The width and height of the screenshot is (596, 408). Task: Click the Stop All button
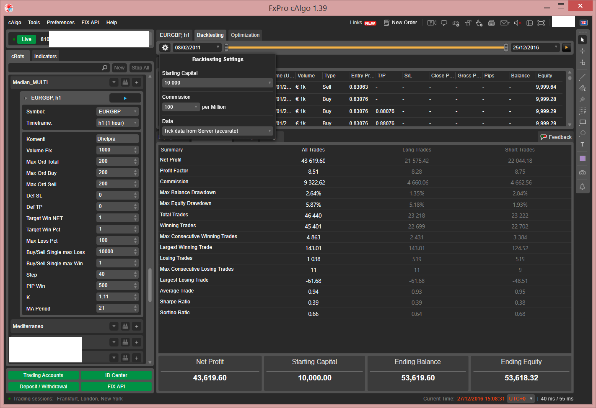click(x=140, y=68)
